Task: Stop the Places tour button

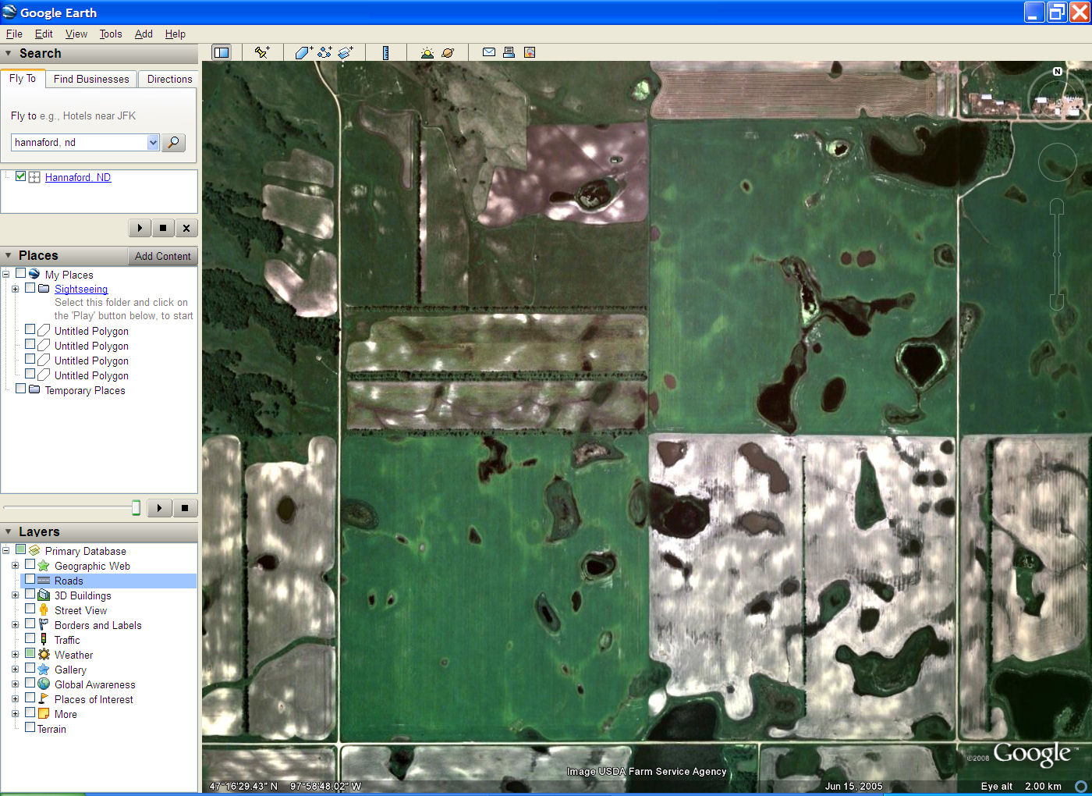Action: [x=185, y=508]
